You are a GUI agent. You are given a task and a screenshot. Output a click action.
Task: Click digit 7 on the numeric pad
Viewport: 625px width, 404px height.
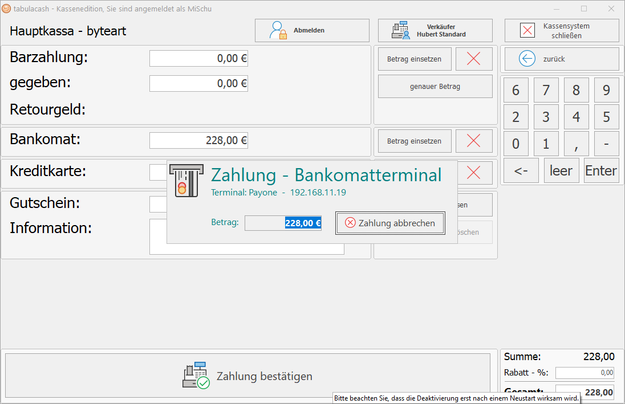tap(546, 89)
